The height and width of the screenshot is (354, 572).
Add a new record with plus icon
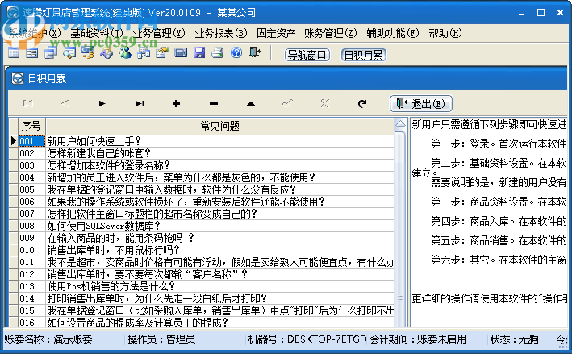pos(176,104)
